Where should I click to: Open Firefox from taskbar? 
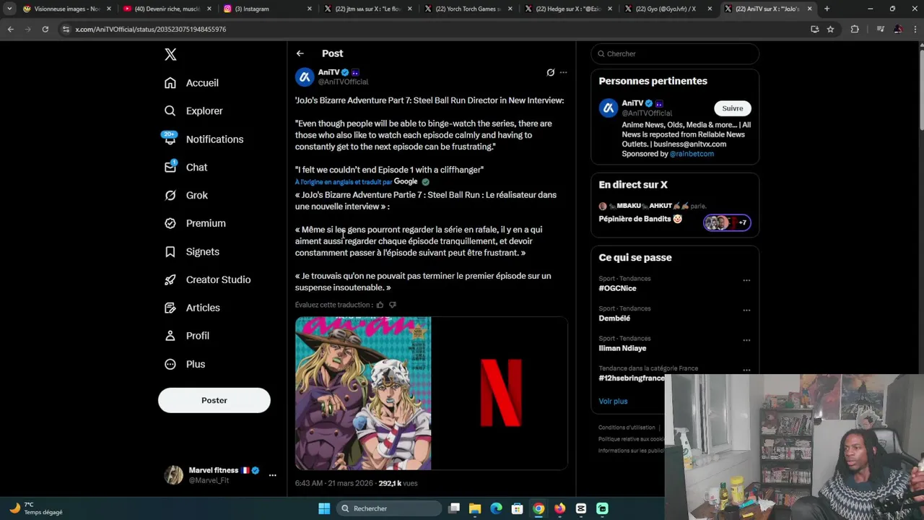point(559,508)
